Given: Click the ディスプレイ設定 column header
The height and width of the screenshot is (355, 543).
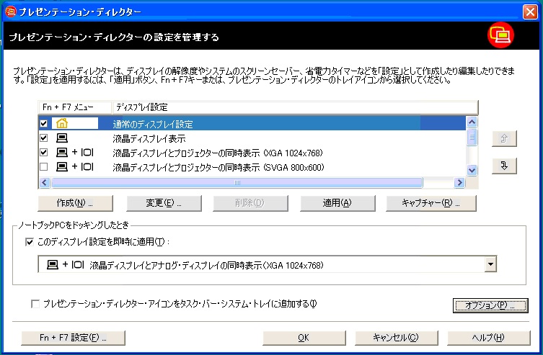Looking at the screenshot, I should pyautogui.click(x=294, y=107).
